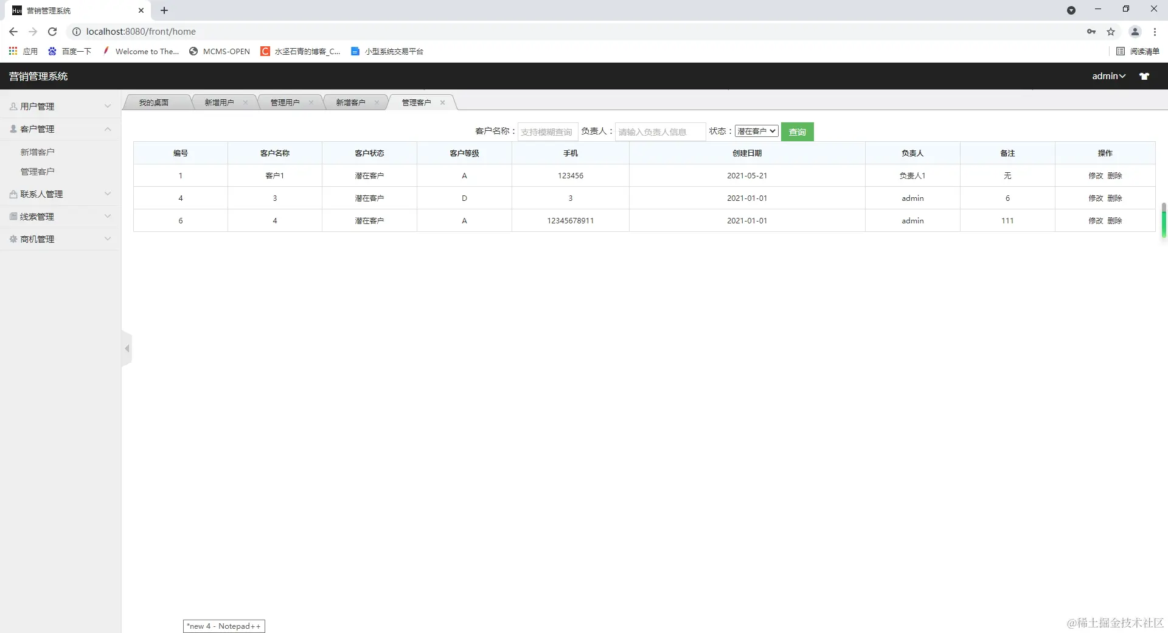Viewport: 1168px width, 633px height.
Task: Open 新增客户 in the sidebar
Action: (38, 152)
